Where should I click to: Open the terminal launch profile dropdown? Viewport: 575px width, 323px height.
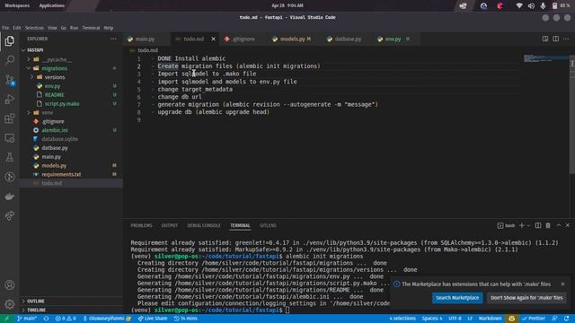coord(528,225)
